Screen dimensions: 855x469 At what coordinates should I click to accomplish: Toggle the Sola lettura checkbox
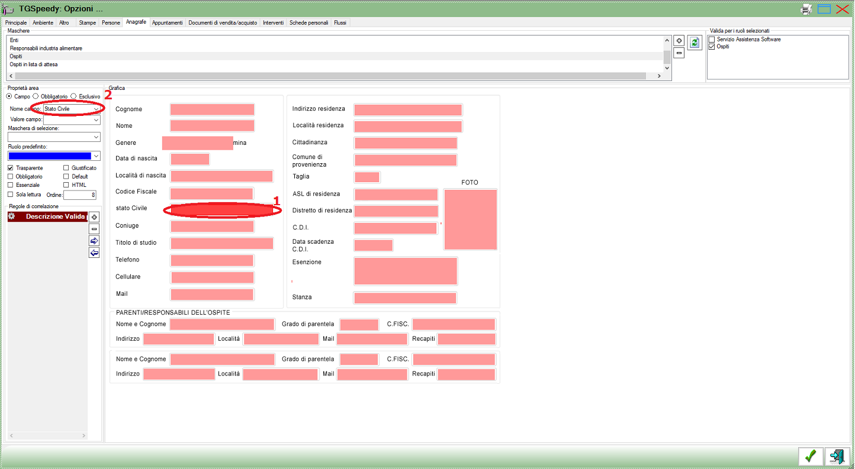10,194
